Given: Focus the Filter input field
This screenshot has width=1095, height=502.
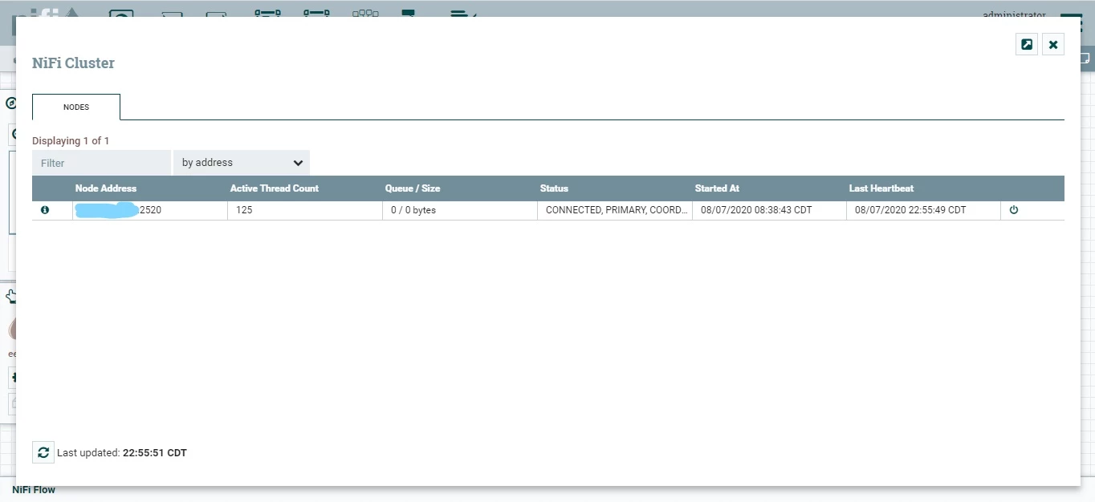Looking at the screenshot, I should [101, 163].
